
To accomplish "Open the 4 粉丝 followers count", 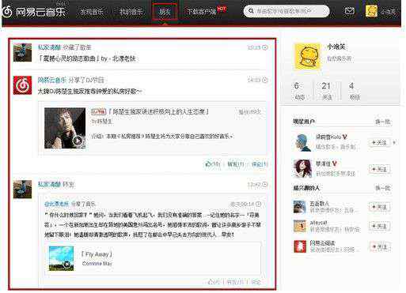I will click(x=355, y=91).
